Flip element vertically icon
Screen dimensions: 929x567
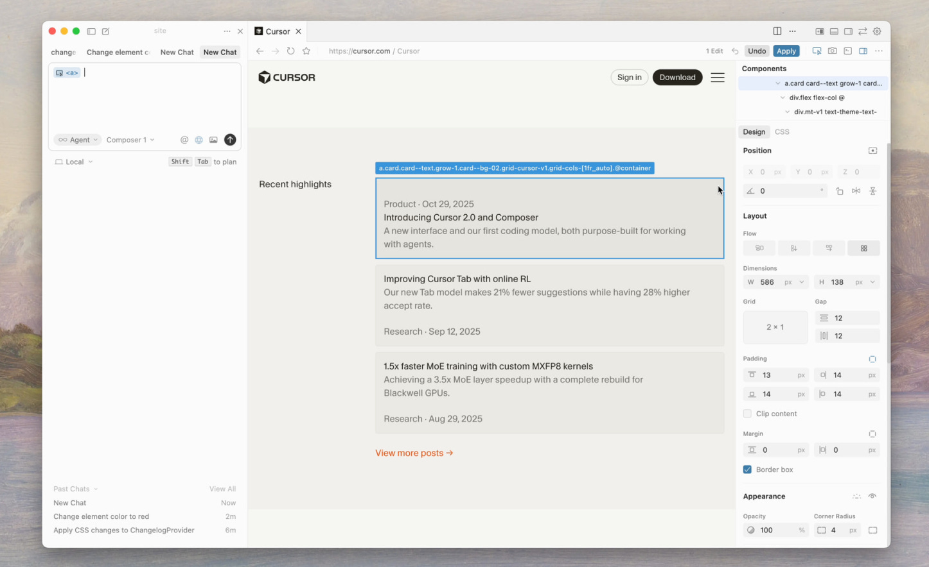(872, 191)
